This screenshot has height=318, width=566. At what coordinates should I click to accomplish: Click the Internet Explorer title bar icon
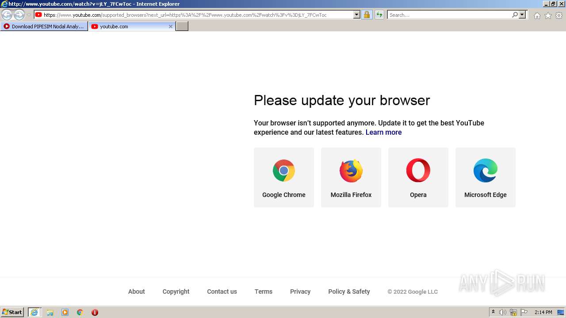click(4, 4)
